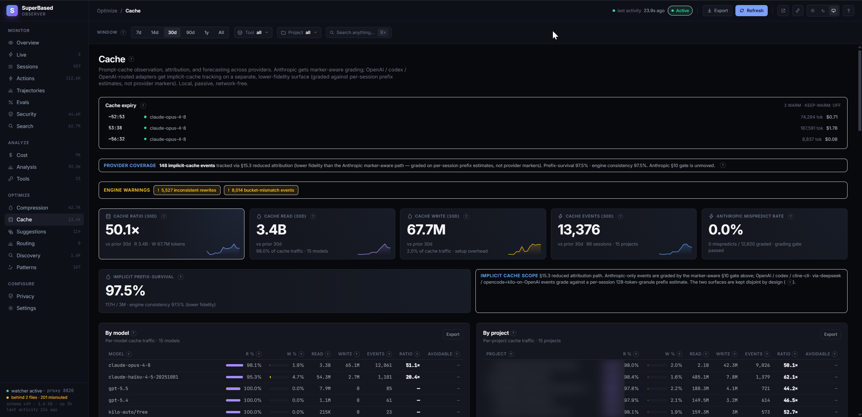
Task: Sort By model table by RATIO column
Action: click(x=406, y=354)
